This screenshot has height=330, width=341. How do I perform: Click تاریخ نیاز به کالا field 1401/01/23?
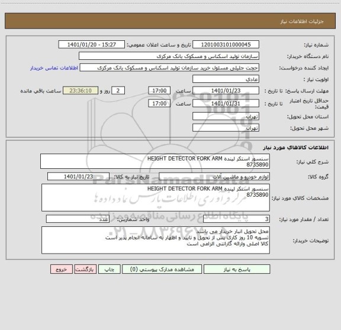coord(78,177)
